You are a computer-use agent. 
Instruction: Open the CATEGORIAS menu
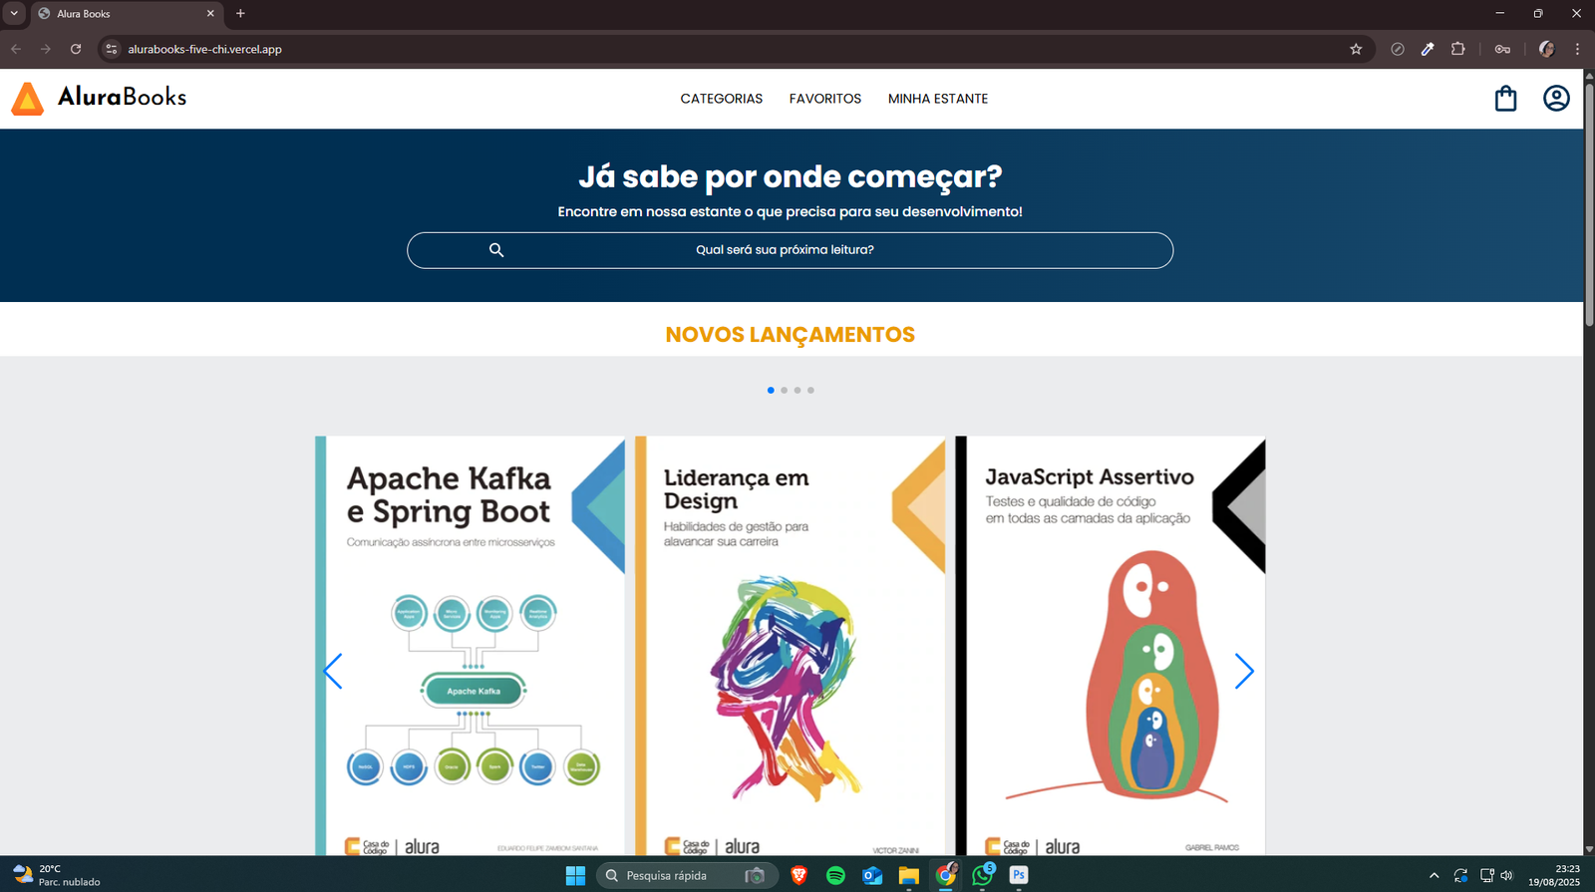click(x=721, y=99)
